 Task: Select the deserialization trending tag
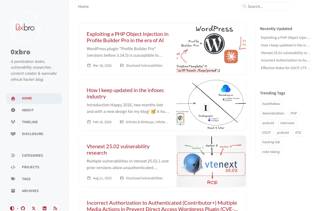[x=273, y=113]
